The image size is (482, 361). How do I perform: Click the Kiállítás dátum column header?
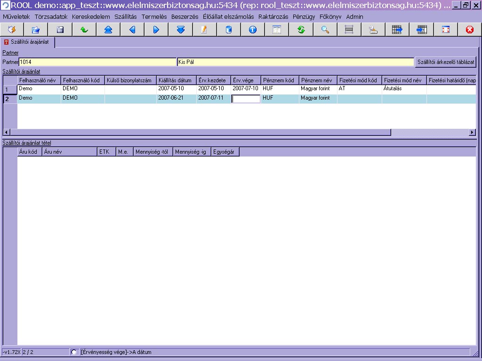tap(176, 80)
